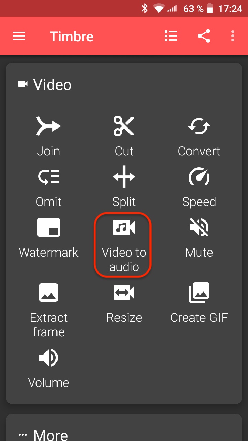Open the hamburger navigation menu

tap(19, 36)
